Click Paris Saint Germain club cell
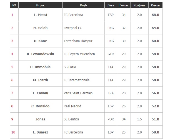 point(84,93)
